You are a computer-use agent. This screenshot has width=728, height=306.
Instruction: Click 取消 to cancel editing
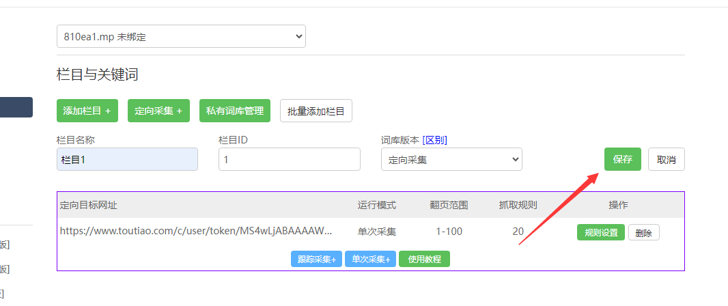[666, 159]
